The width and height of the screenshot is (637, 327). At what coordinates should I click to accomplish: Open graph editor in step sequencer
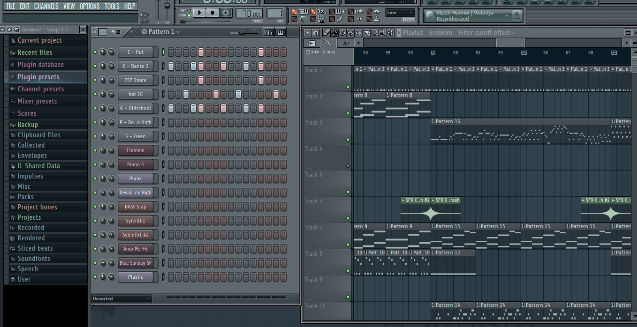(x=269, y=32)
